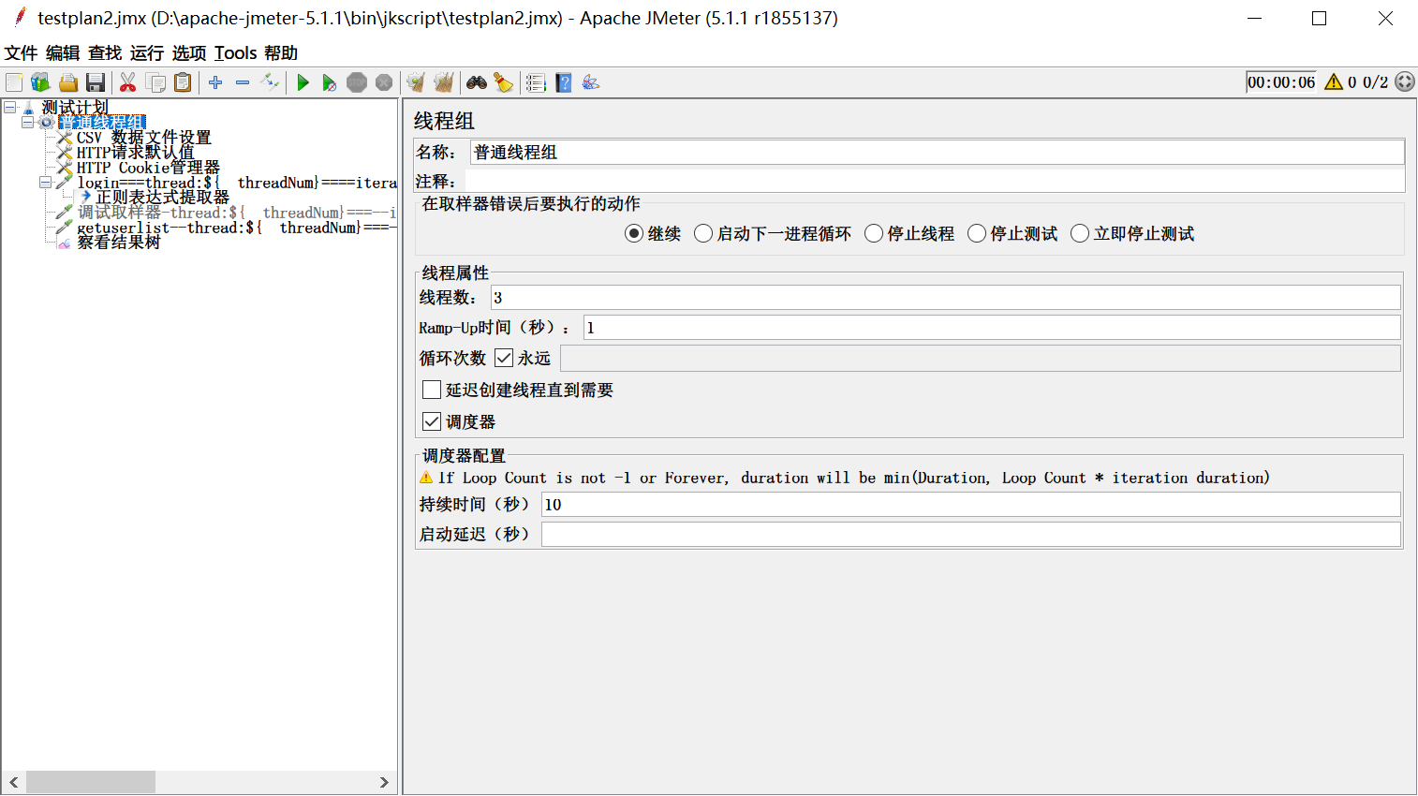Uncheck the 永远 (Forever) loop checkbox

click(504, 358)
